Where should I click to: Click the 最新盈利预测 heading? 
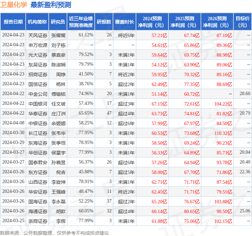point(51,5)
